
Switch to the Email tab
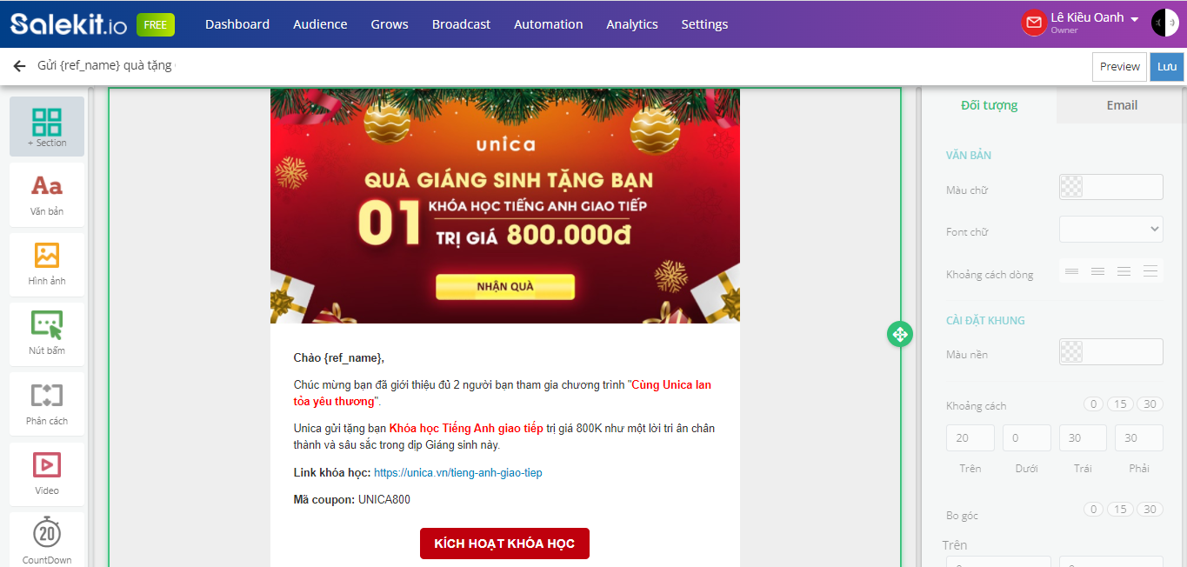click(x=1122, y=105)
